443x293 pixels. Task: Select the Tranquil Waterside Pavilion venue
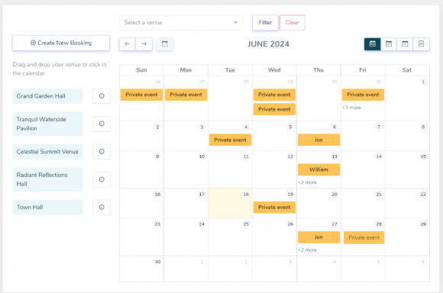(48, 124)
